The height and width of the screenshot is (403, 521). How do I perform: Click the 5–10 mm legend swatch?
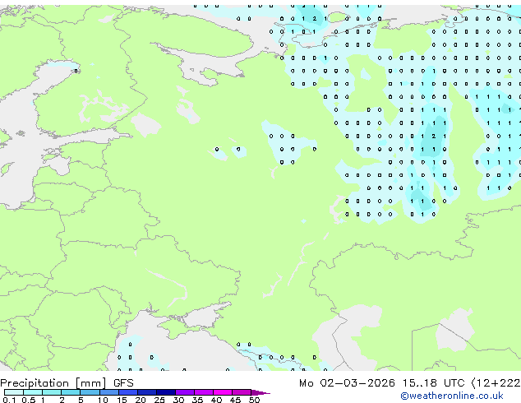90,392
